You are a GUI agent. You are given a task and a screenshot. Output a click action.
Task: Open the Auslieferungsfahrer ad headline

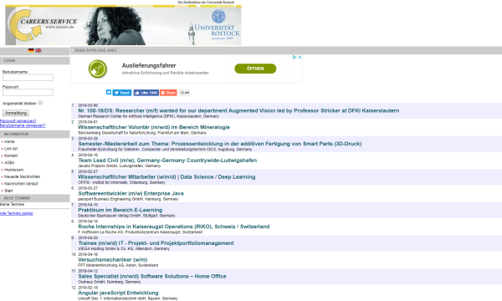149,65
